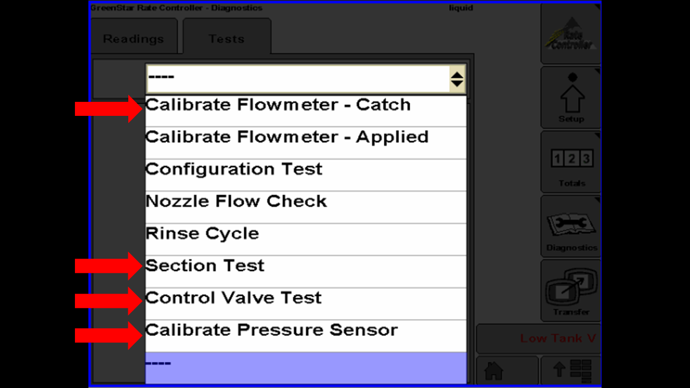The image size is (690, 388).
Task: Open the Transfer screens icon
Action: [x=571, y=290]
